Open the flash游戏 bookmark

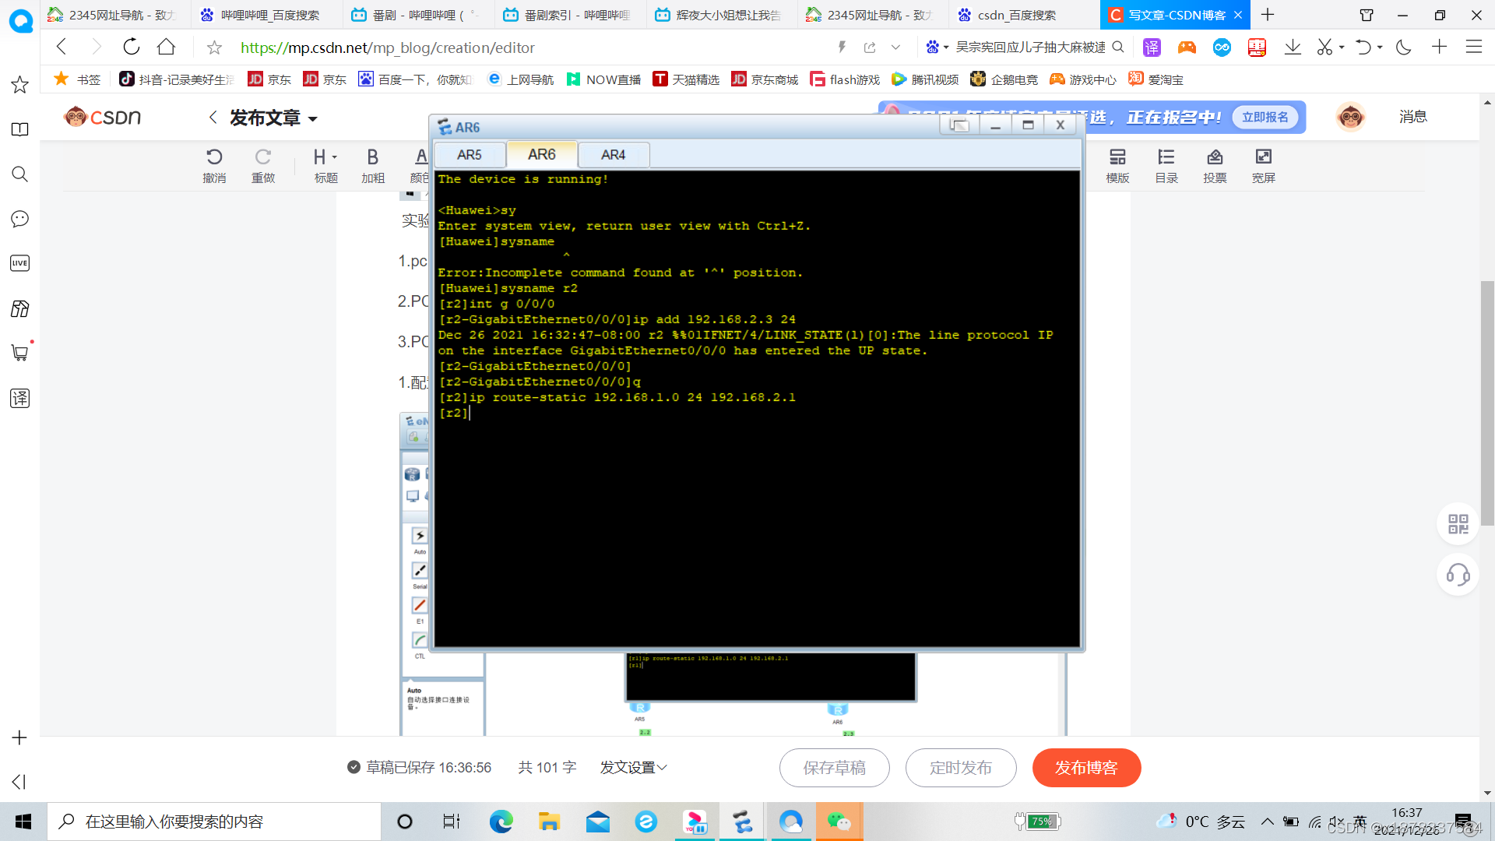[845, 79]
